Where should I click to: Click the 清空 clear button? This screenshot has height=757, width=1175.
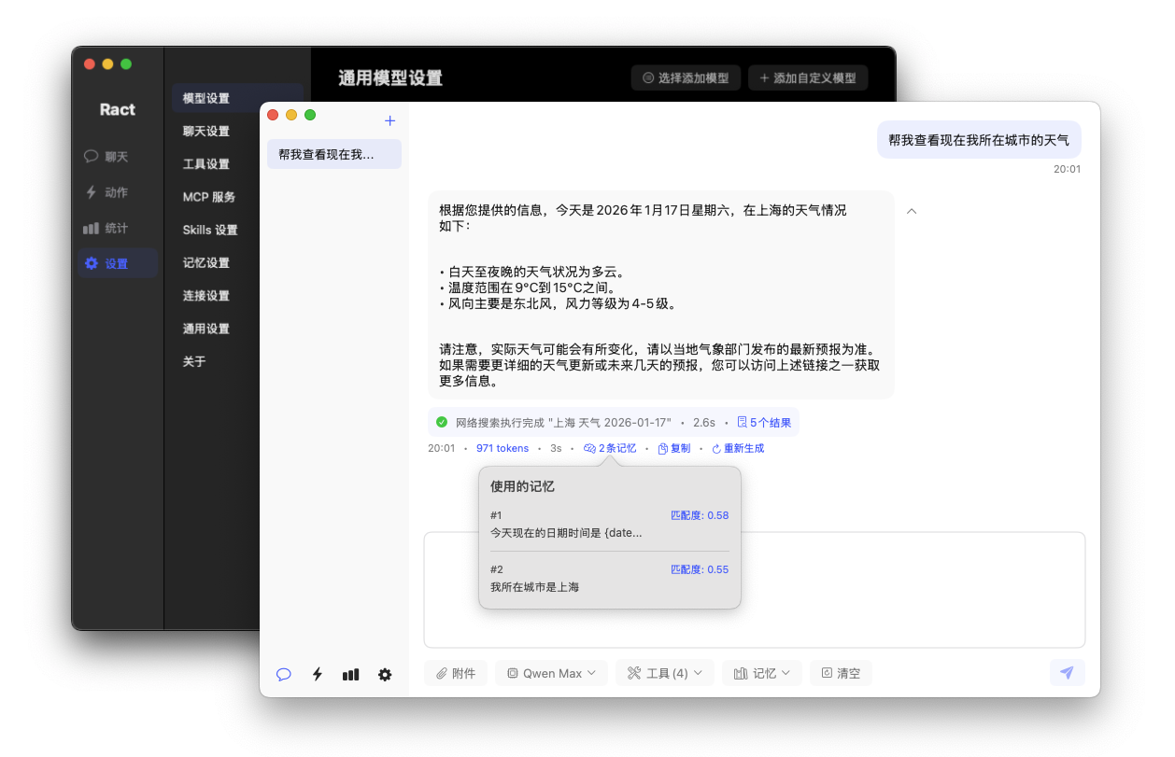[841, 673]
